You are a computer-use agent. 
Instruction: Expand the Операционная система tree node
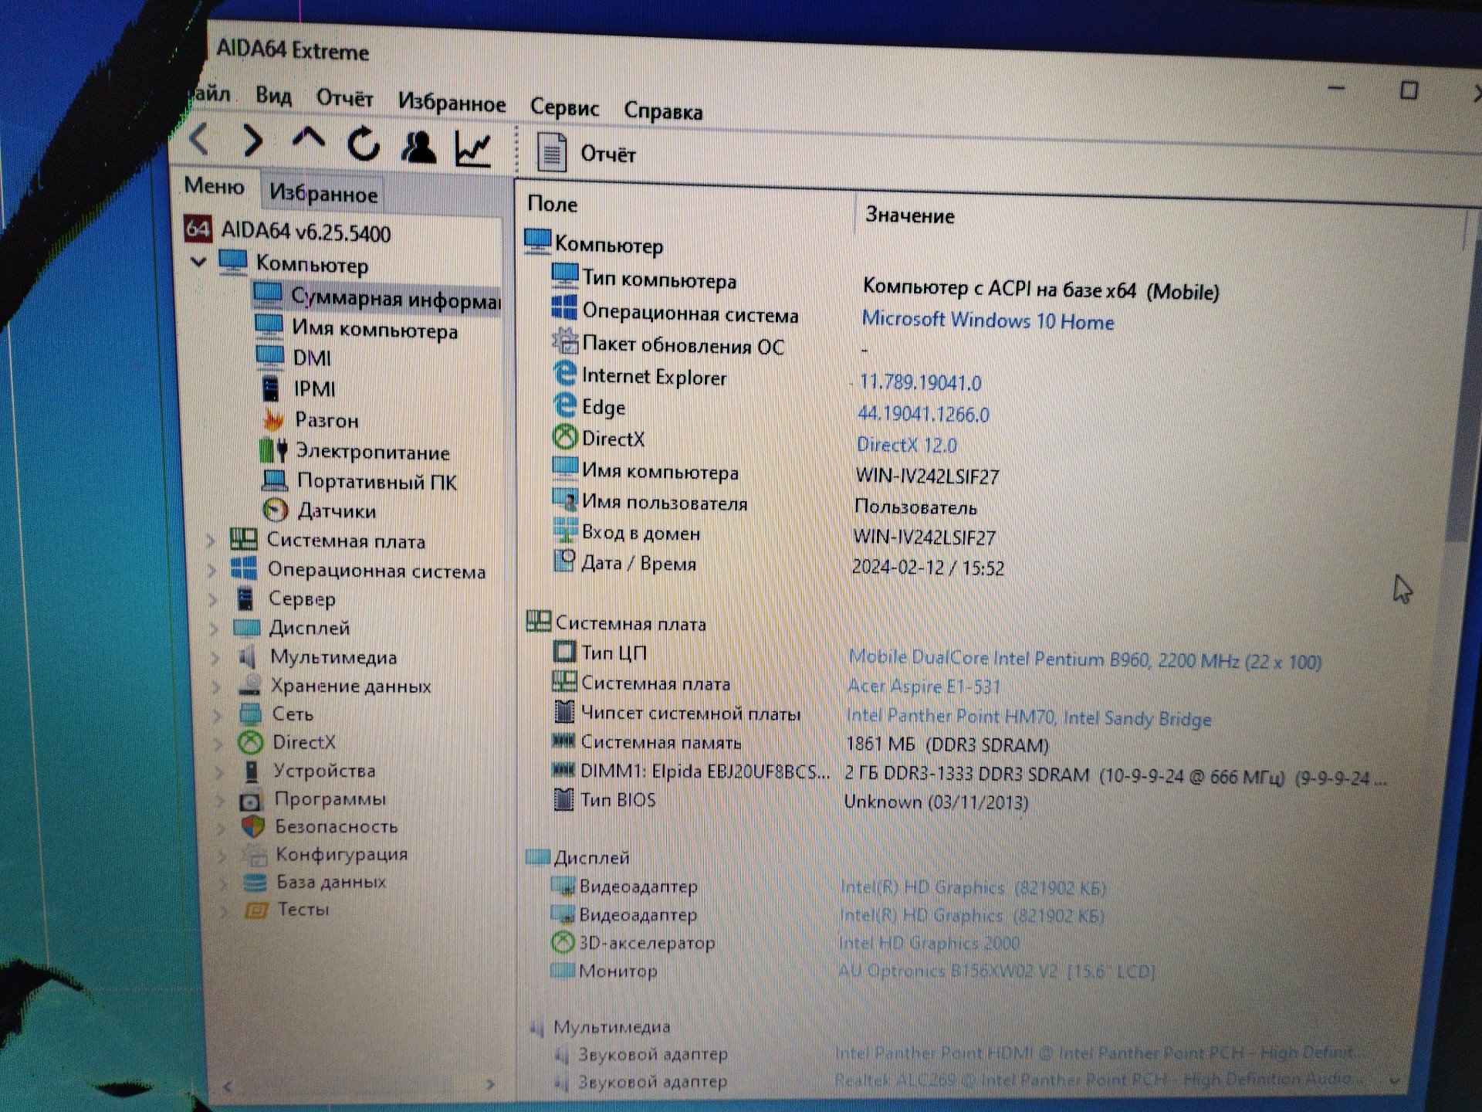point(212,570)
